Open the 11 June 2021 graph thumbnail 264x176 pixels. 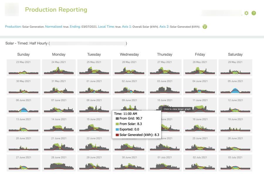click(200, 106)
